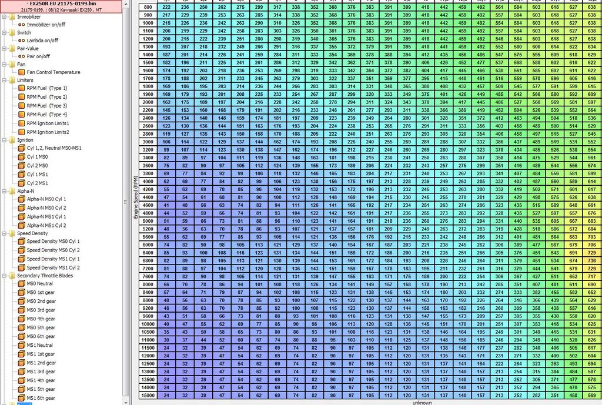Collapse the Ignition tree folder
This screenshot has height=405, width=602.
(4, 140)
